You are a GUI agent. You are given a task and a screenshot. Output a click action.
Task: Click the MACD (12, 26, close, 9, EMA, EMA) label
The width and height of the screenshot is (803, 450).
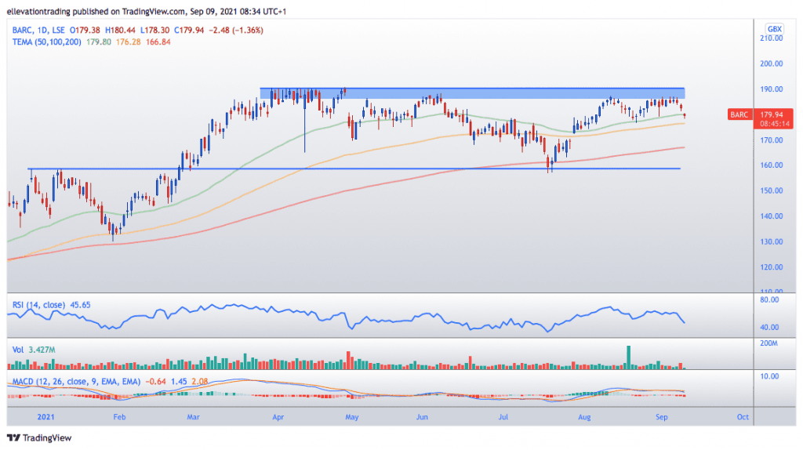pos(76,381)
